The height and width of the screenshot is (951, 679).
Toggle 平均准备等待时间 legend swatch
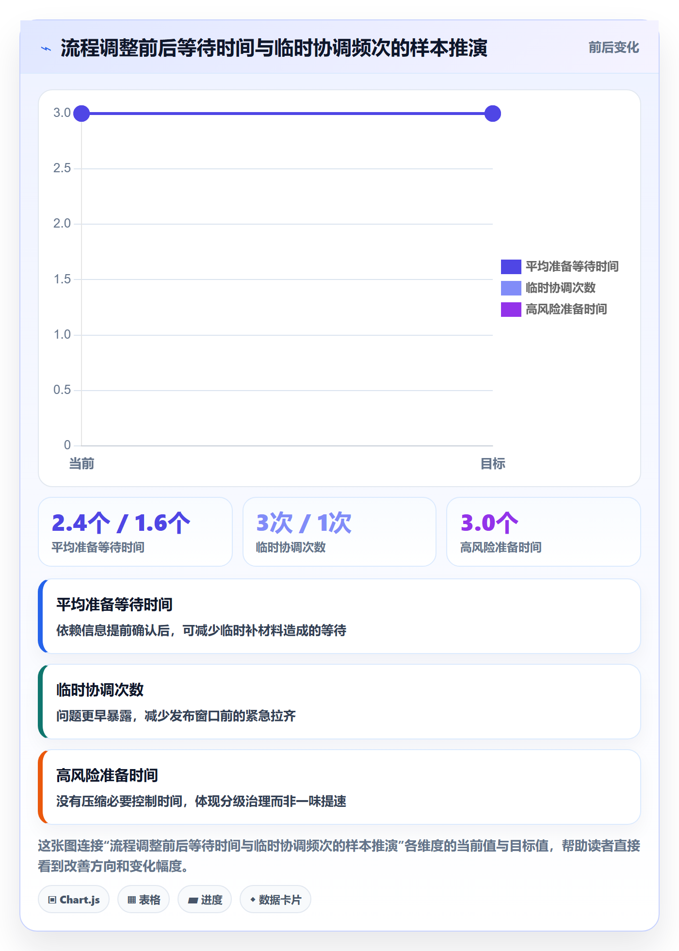tap(511, 266)
